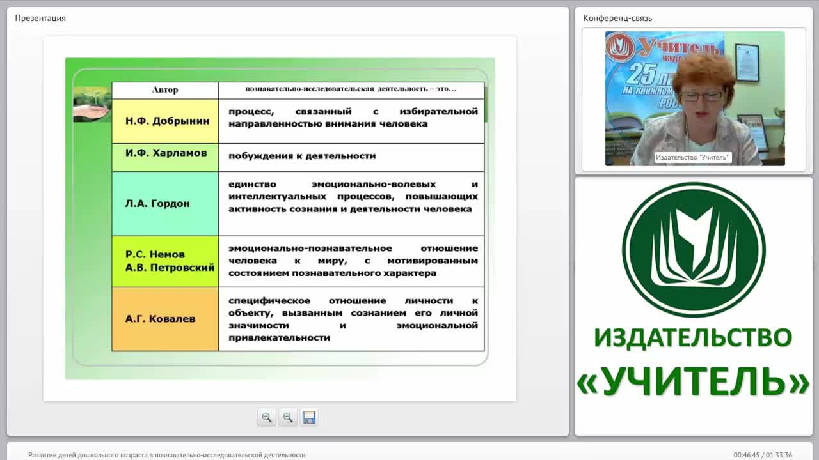Click the ИЗДАТЕЛЬСТВО green heading text
This screenshot has width=819, height=460.
point(694,337)
